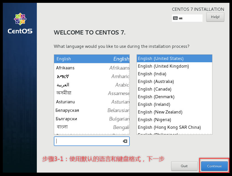The image size is (232, 176).
Task: Select Asturianu in the language list
Action: pyautogui.click(x=92, y=102)
